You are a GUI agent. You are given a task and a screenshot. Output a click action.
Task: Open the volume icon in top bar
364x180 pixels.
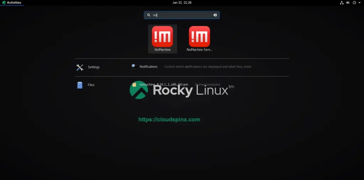click(348, 3)
